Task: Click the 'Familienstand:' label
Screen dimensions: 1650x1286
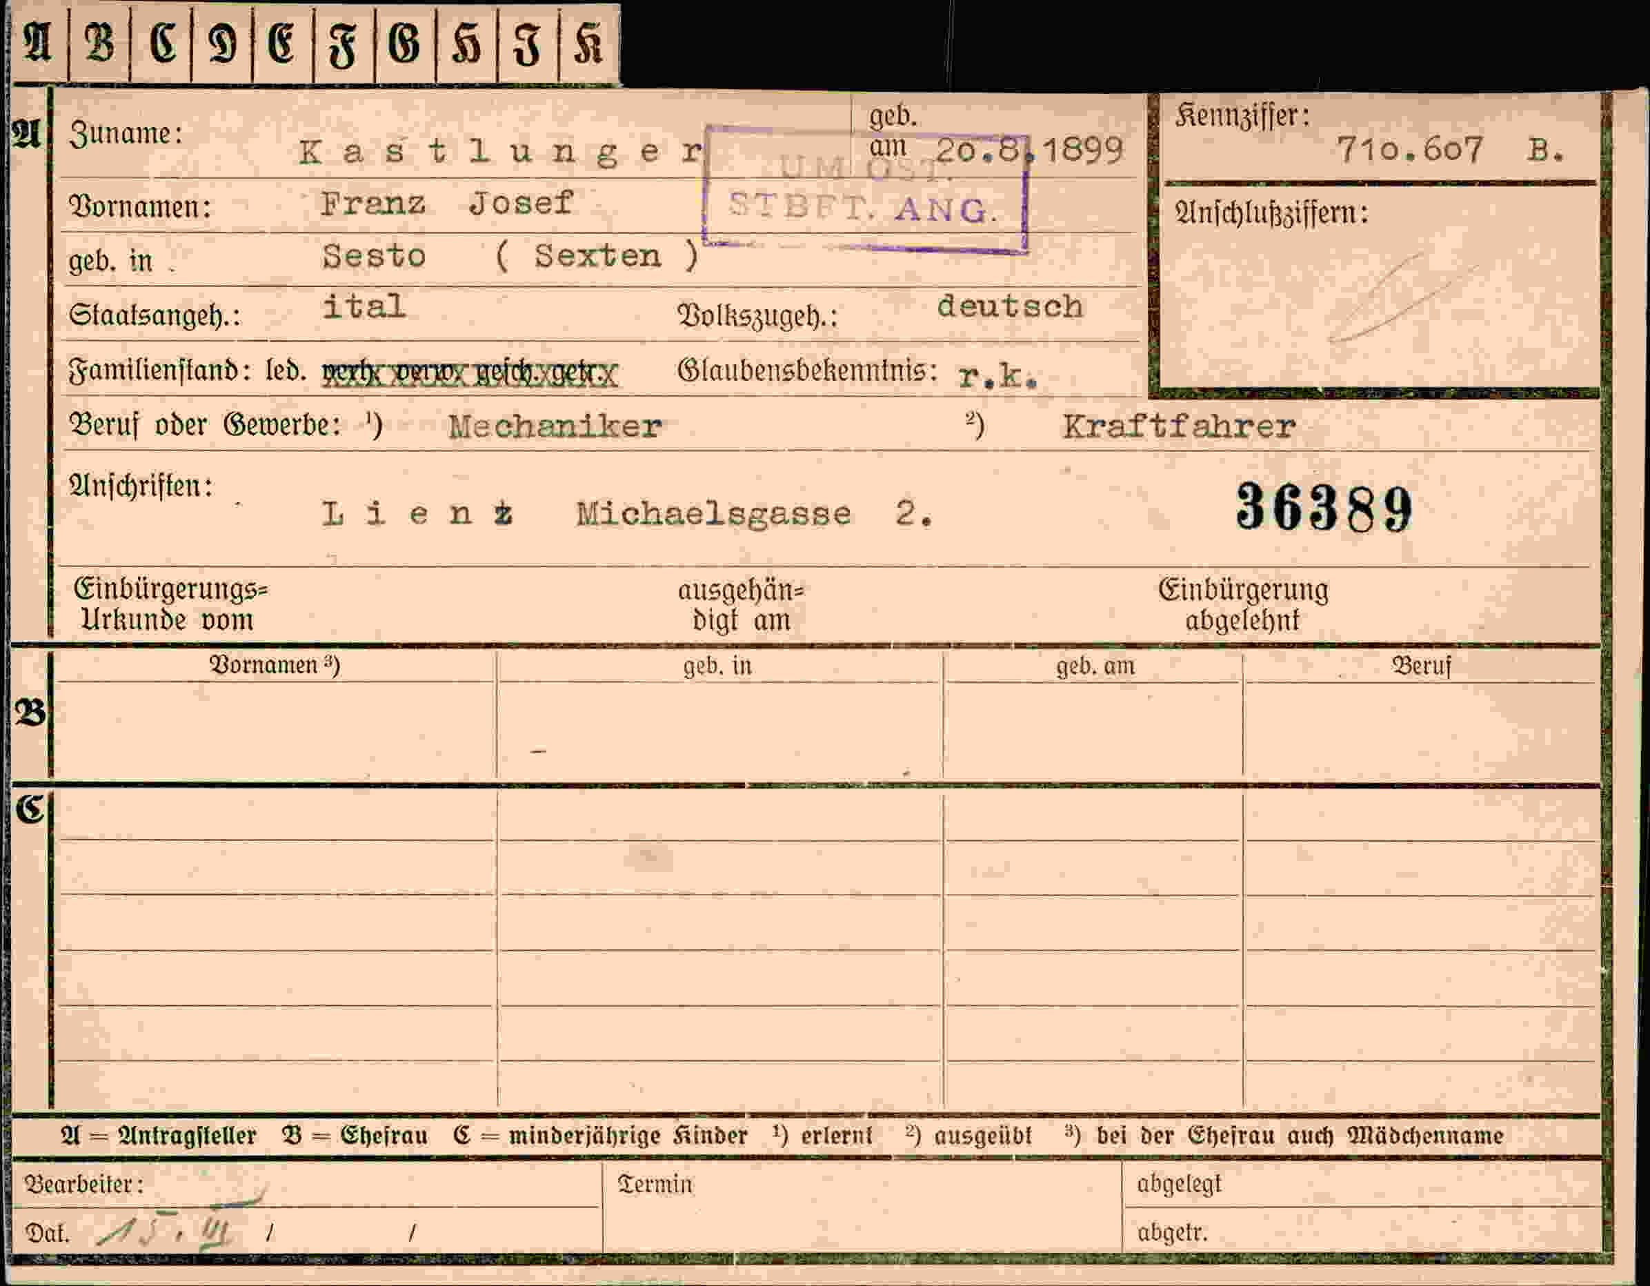Action: (x=159, y=372)
